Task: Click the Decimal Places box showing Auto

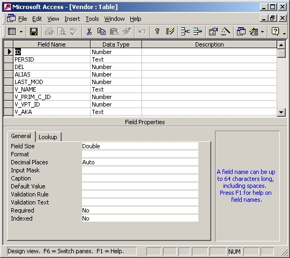Action: 140,162
